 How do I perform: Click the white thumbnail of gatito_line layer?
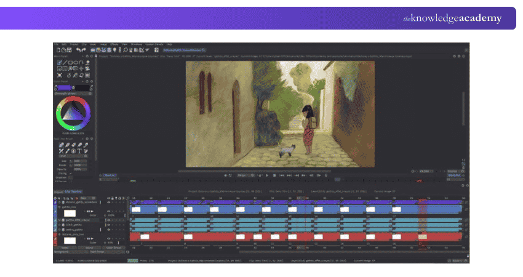click(x=70, y=213)
